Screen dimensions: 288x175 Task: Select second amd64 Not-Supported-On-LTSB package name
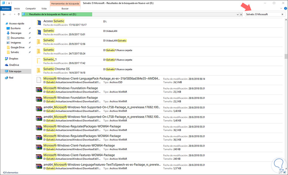(102, 117)
